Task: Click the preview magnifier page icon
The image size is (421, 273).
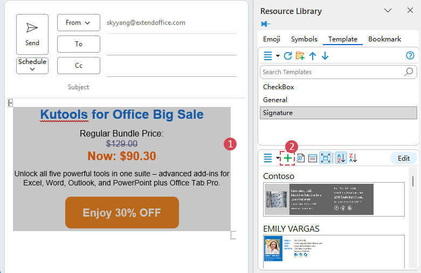Action: (x=301, y=158)
